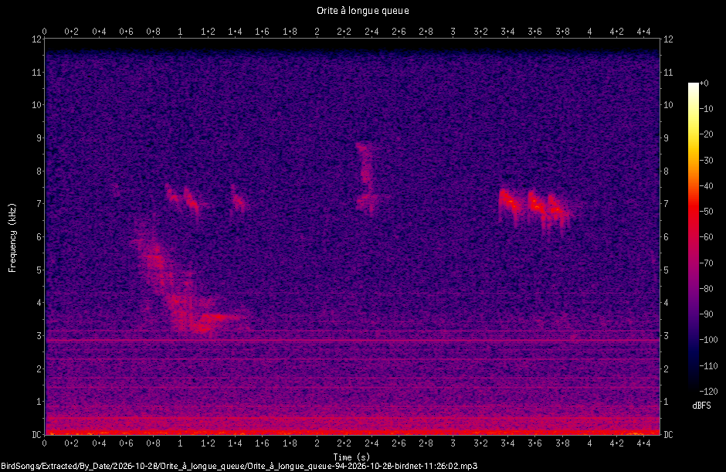Click the title "Orite à longue queue"
726x472 pixels.
pos(362,11)
